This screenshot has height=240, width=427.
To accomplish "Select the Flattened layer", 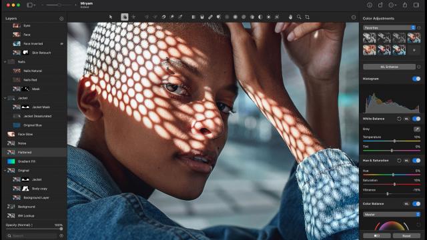I will coord(34,153).
